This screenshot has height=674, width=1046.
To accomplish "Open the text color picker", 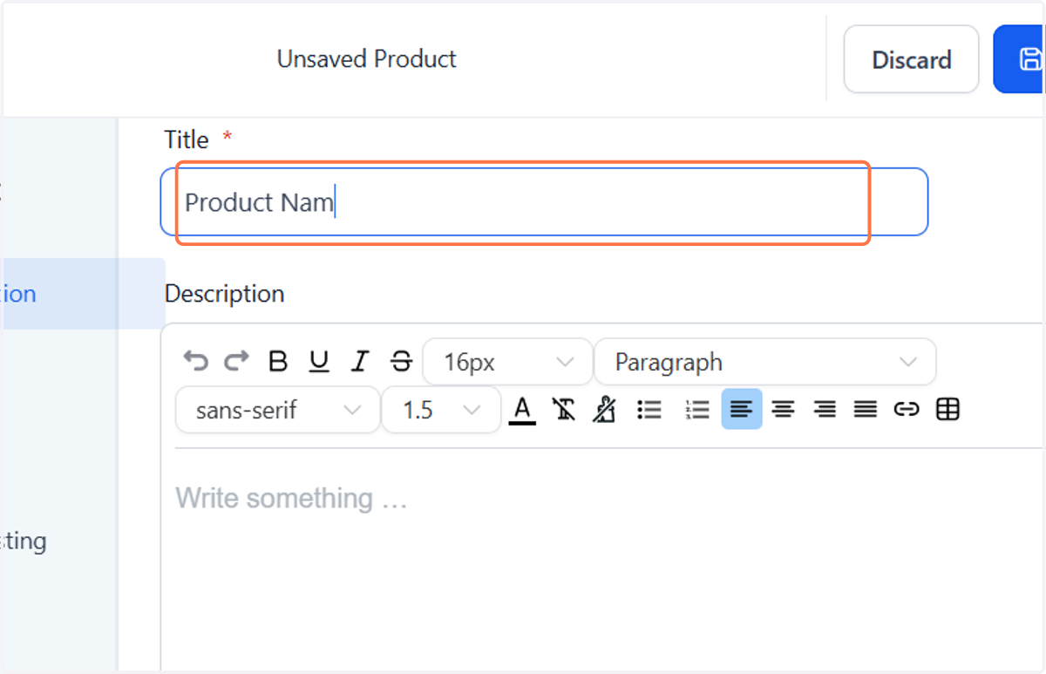I will pyautogui.click(x=522, y=410).
